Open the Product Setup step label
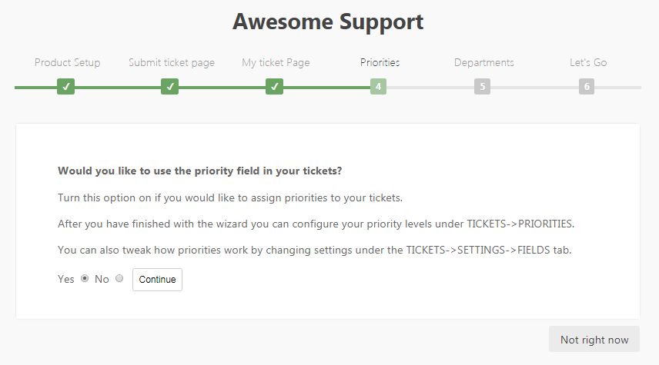 67,63
